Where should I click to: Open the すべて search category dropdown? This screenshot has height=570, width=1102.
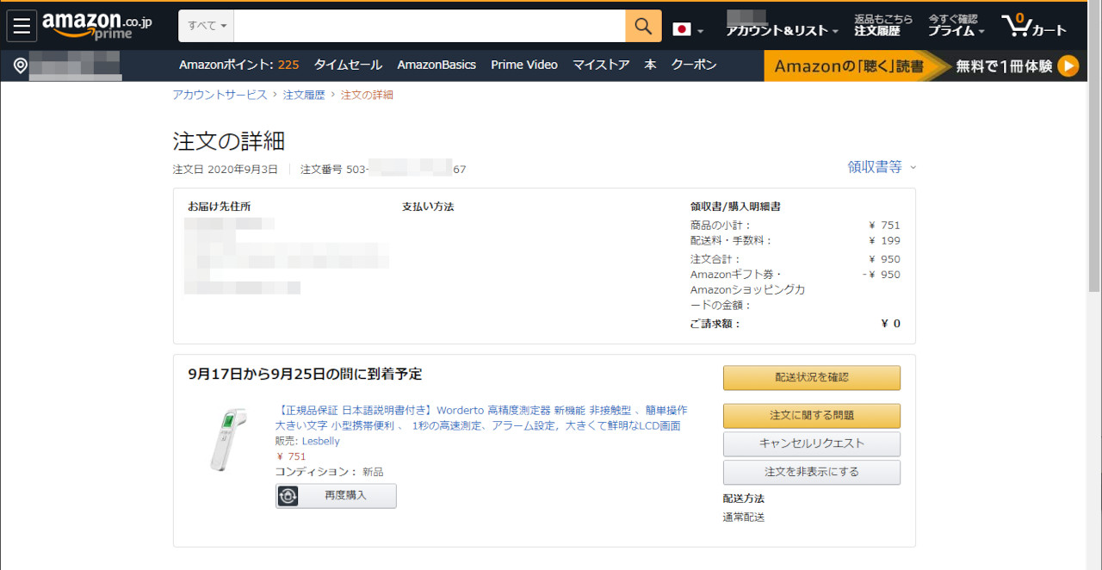click(x=207, y=26)
